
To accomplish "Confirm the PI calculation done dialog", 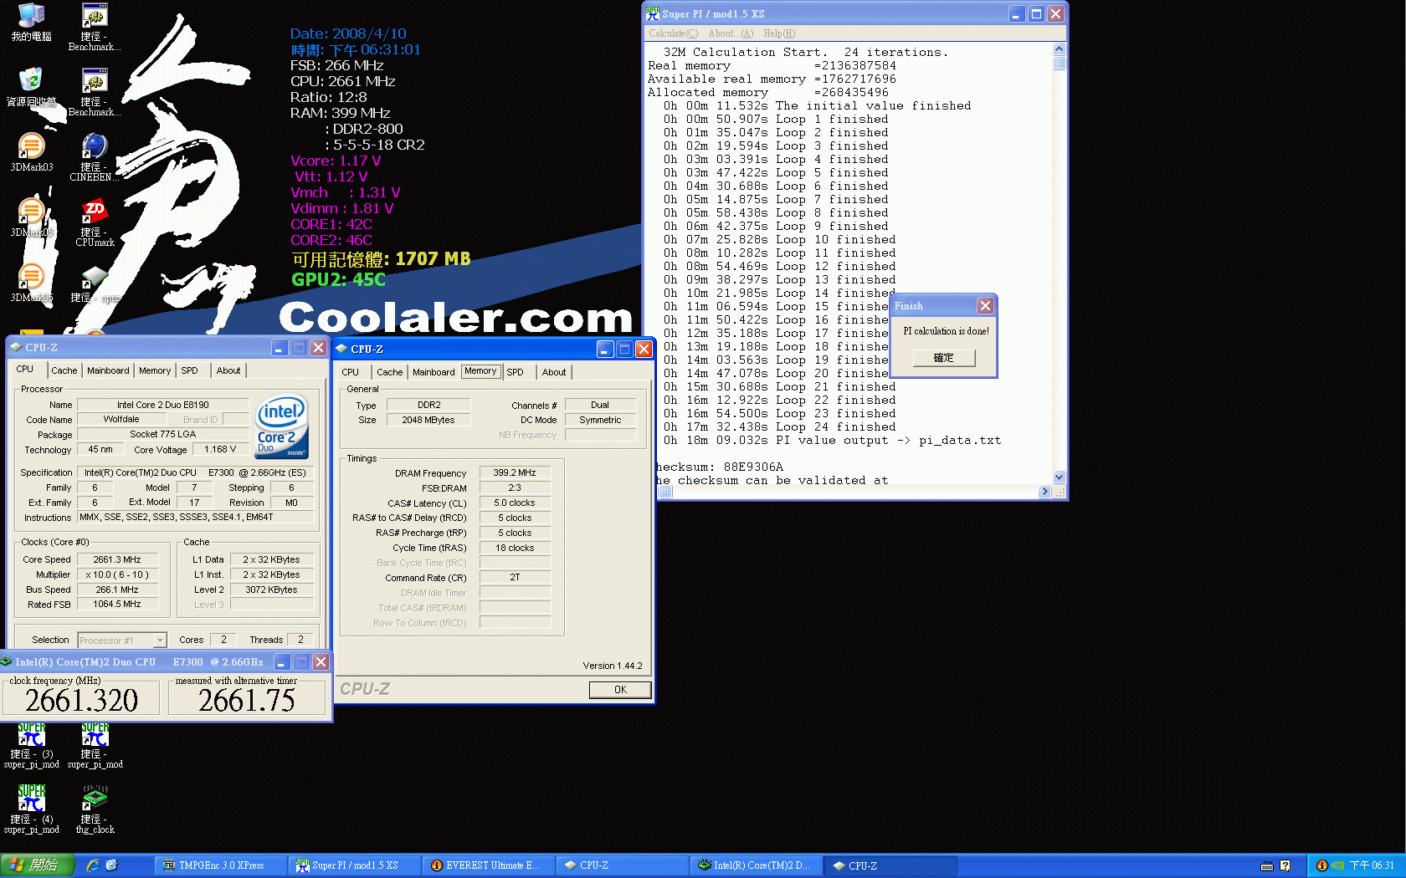I will pos(943,358).
